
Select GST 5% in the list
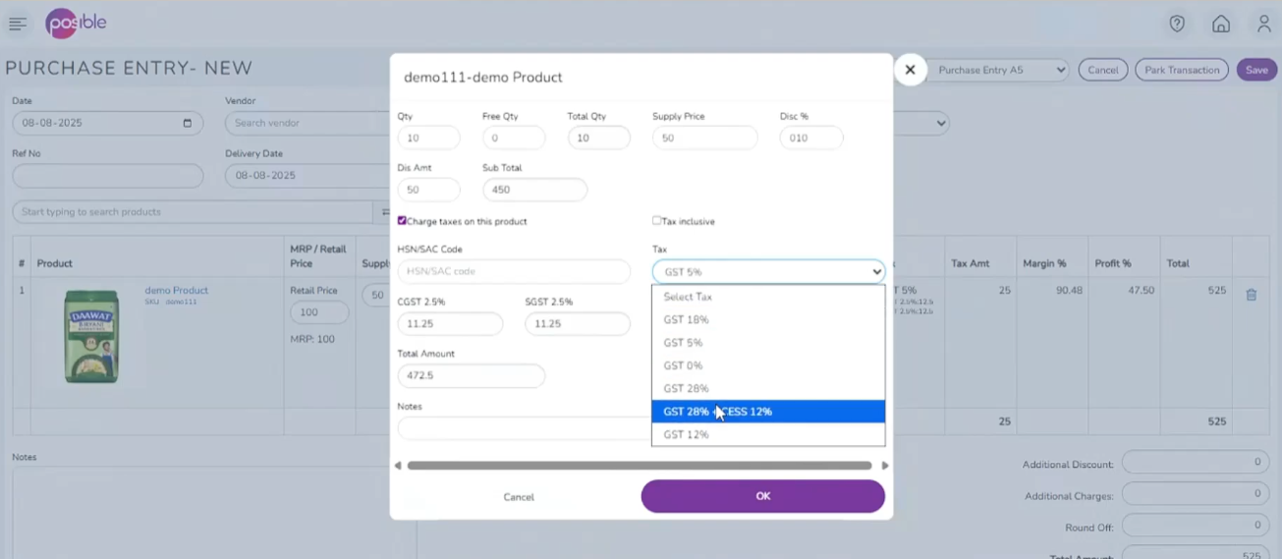click(x=768, y=343)
